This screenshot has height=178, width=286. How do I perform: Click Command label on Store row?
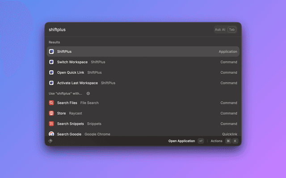click(x=229, y=113)
